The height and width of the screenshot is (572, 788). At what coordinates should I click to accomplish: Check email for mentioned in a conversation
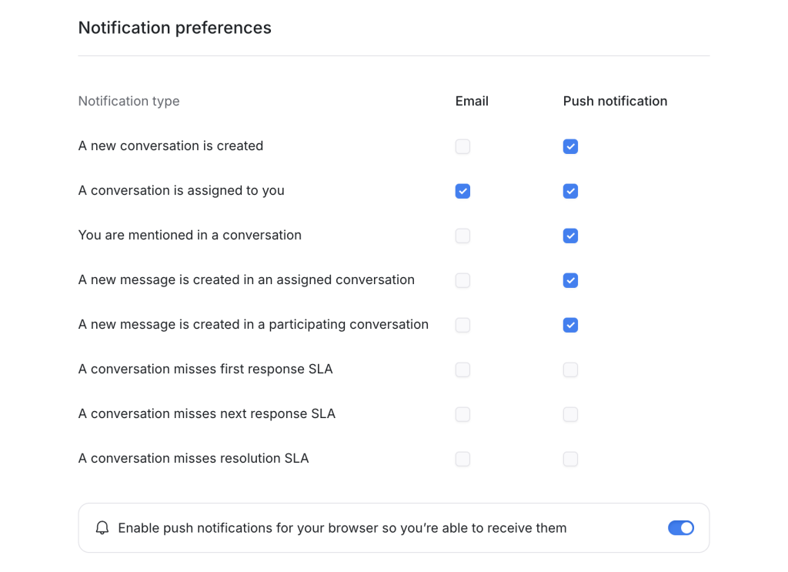(x=462, y=236)
